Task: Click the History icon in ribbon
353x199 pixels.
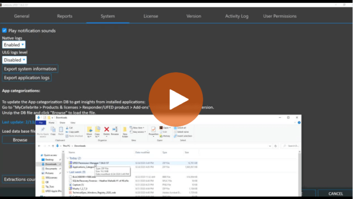Action: pyautogui.click(x=165, y=136)
